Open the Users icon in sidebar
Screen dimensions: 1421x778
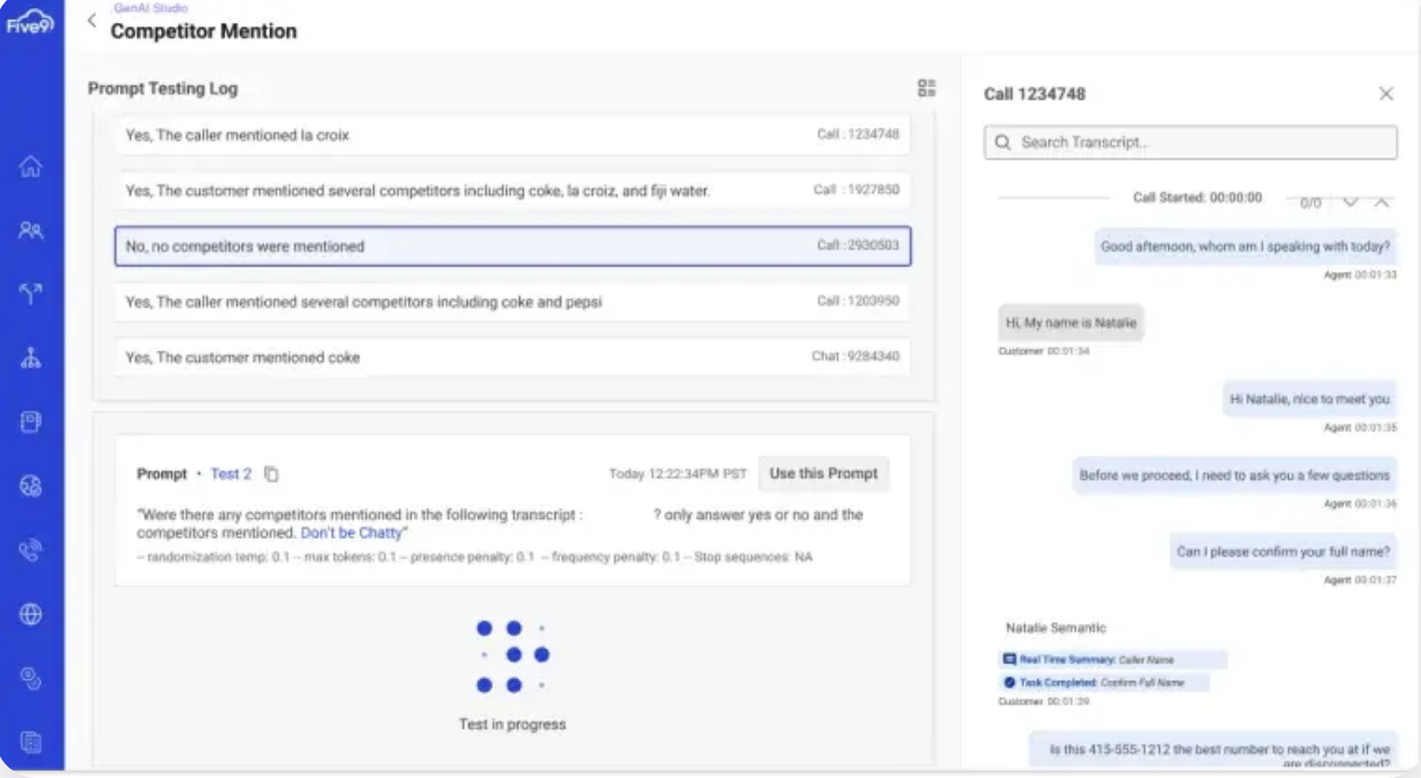click(x=31, y=230)
